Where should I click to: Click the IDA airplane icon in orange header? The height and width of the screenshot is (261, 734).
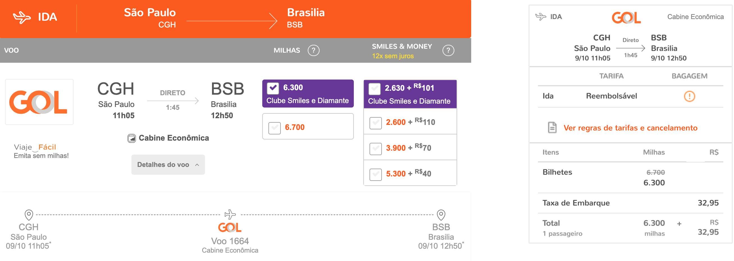tap(22, 17)
